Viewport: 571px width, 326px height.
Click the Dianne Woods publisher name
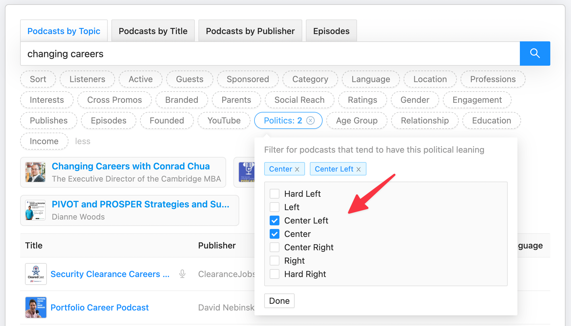[x=78, y=217]
